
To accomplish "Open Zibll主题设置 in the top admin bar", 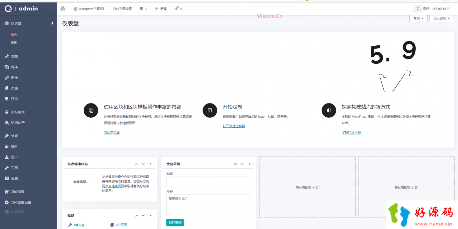I will pos(122,9).
